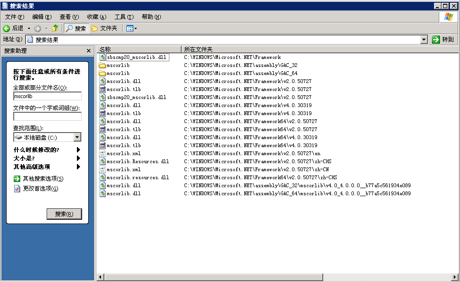This screenshot has width=460, height=282.
Task: Select mscorlib.dll icon in GAC_32\mscorlib path
Action: (x=102, y=185)
